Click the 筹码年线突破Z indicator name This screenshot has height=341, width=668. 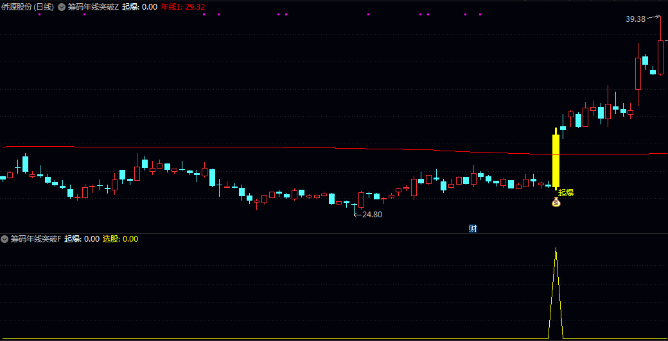tap(93, 7)
